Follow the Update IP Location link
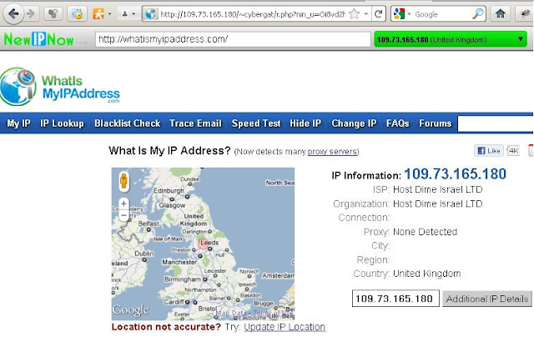The image size is (534, 337). 285,327
